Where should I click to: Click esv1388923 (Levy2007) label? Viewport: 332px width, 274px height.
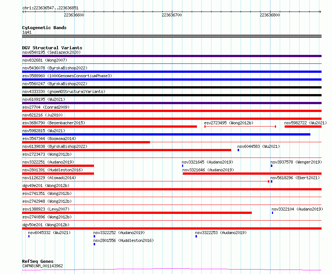pos(46,209)
